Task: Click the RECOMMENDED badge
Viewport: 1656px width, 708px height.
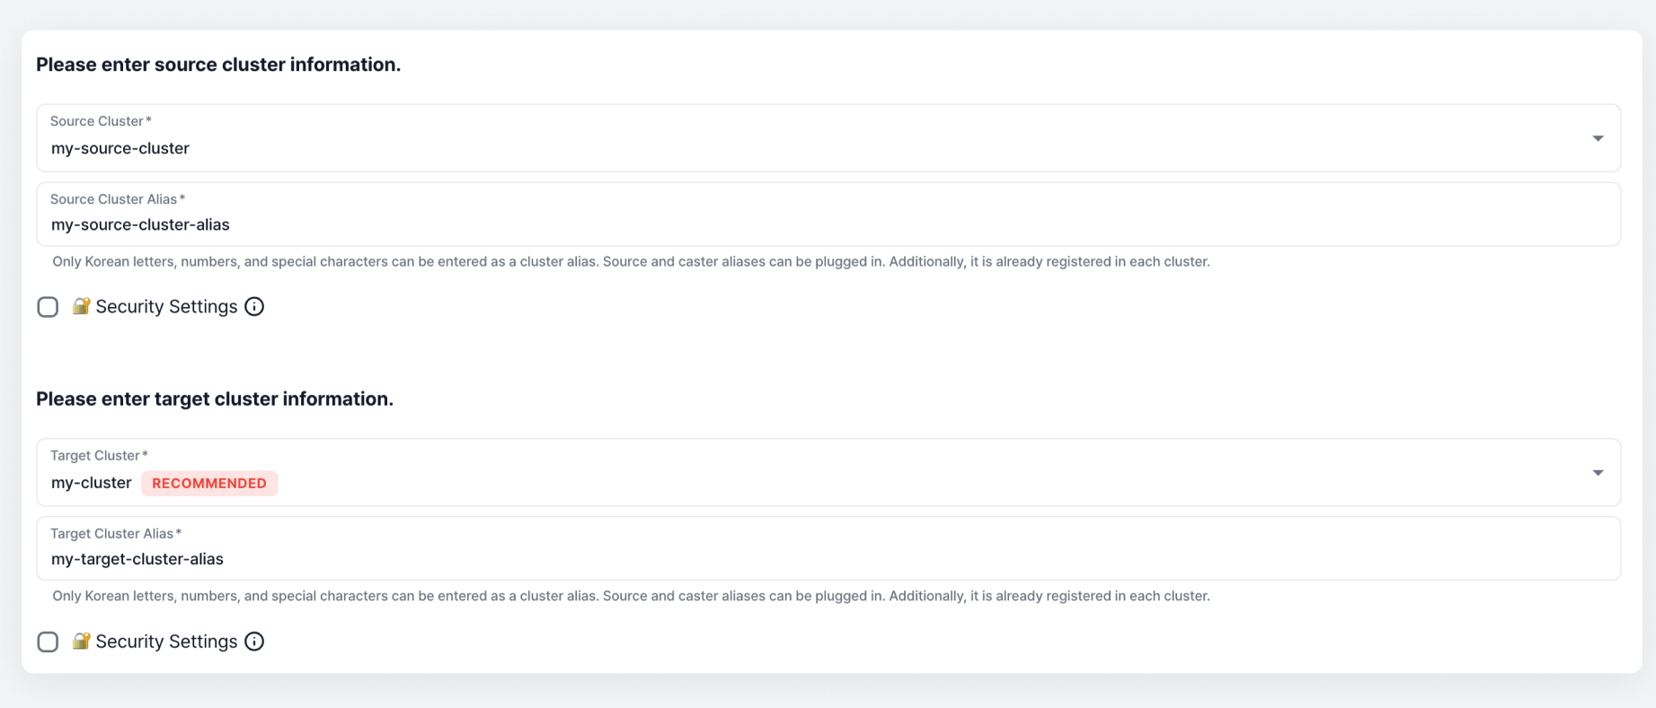Action: 209,483
